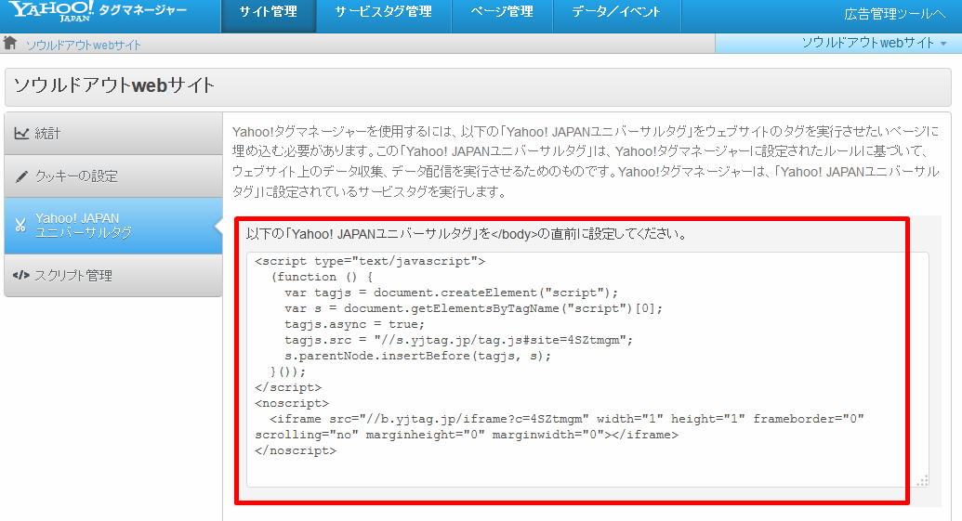Open the 広告管理ツールへ link
Image resolution: width=962 pixels, height=521 pixels.
click(x=894, y=14)
